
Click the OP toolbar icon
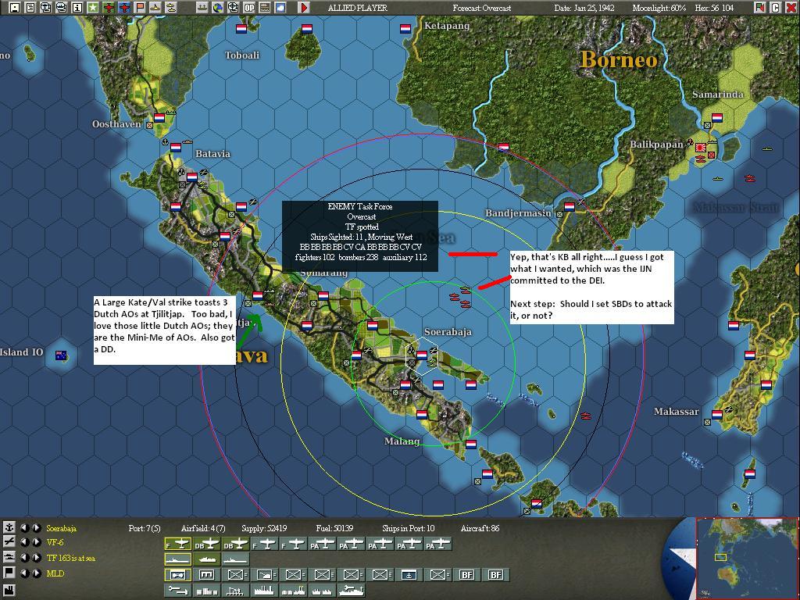250,6
